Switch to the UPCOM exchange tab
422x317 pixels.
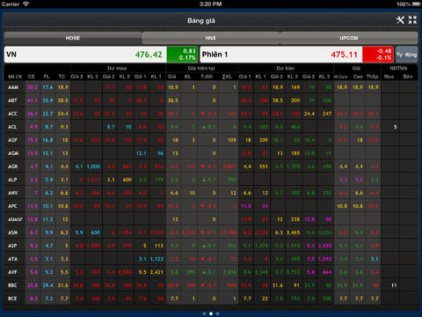(x=349, y=38)
